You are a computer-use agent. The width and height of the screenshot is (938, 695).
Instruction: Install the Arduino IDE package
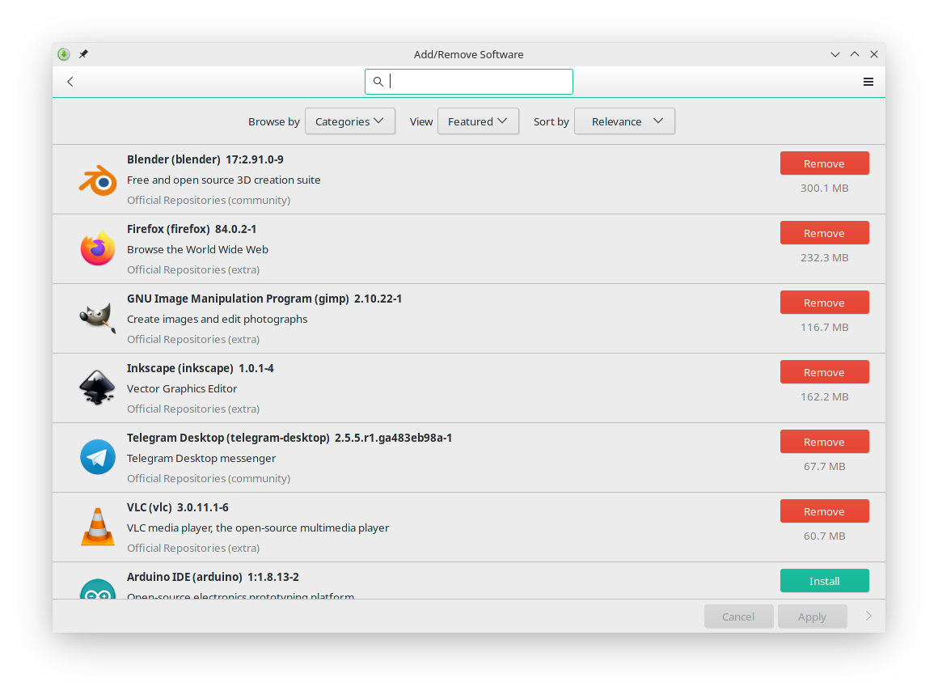coord(824,581)
